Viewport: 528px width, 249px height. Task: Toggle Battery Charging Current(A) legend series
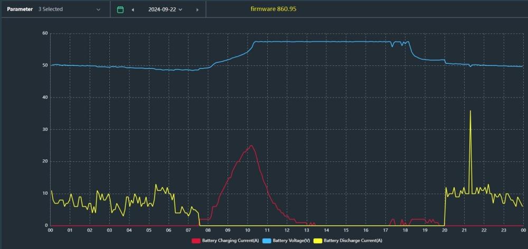[x=225, y=241]
